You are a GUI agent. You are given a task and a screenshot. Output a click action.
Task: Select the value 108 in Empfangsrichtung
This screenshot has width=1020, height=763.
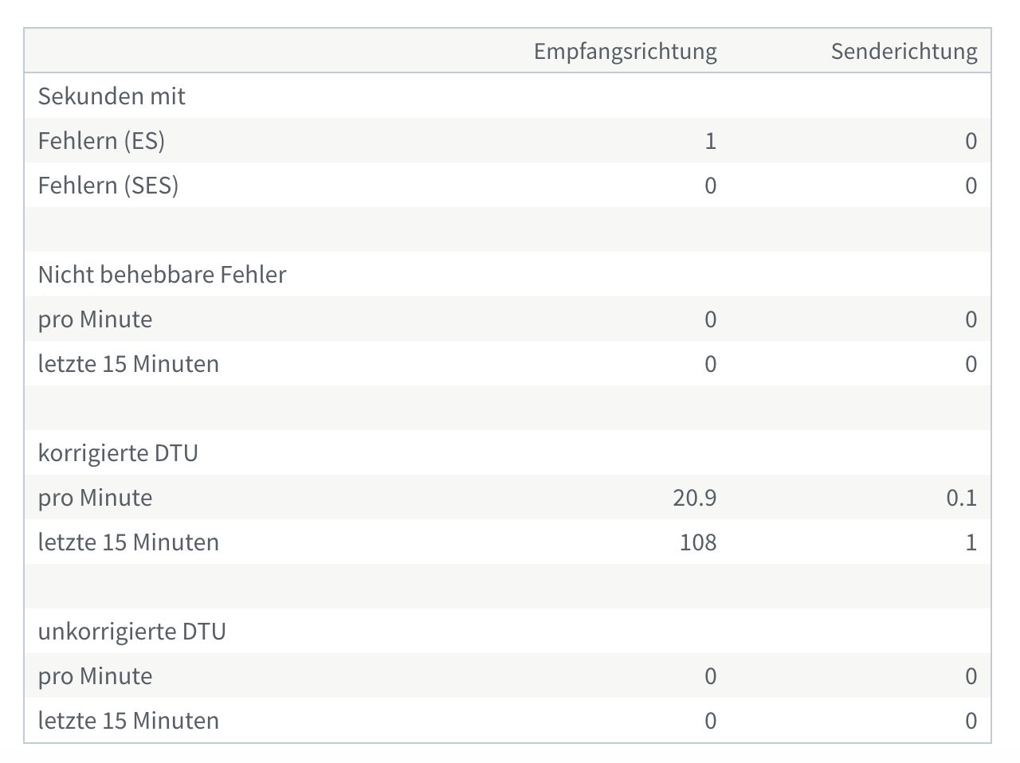pos(698,542)
